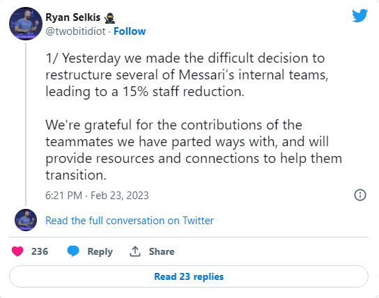
Task: Open Ryan Selkis display name
Action: tap(73, 17)
